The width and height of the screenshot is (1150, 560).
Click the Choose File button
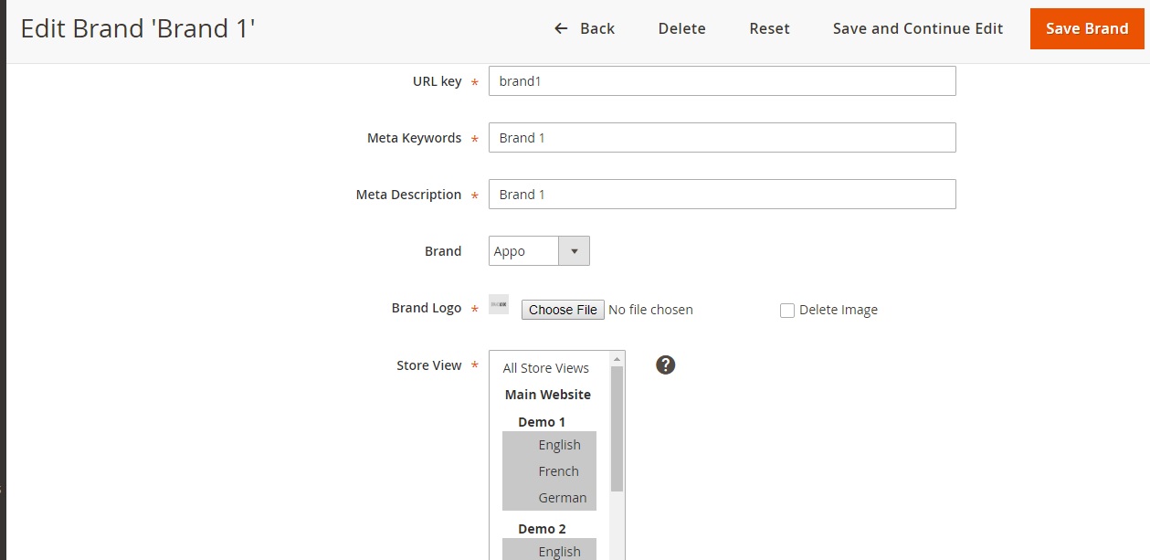tap(563, 310)
